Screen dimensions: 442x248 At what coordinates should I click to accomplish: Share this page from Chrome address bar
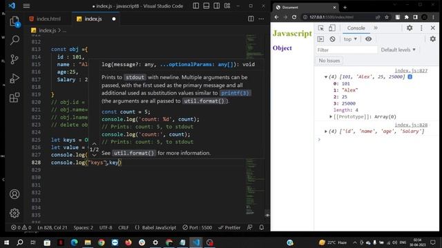(378, 17)
